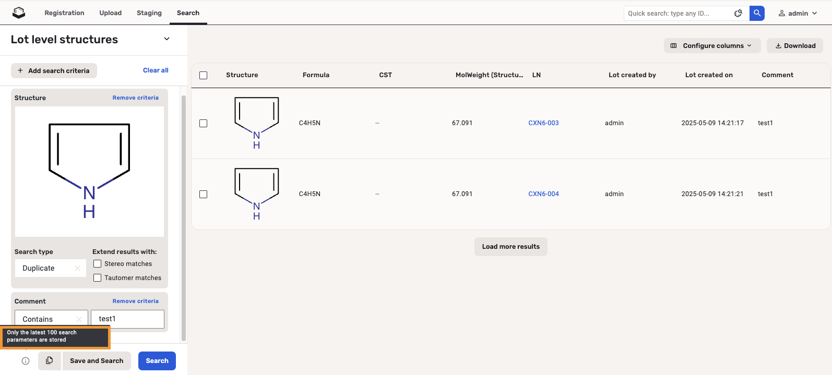The height and width of the screenshot is (375, 832).
Task: Click the Comment value field containing test1
Action: tap(128, 319)
